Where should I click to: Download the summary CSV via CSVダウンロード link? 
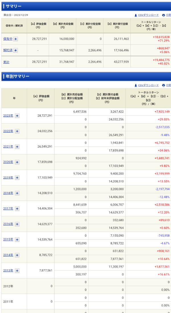point(148,15)
